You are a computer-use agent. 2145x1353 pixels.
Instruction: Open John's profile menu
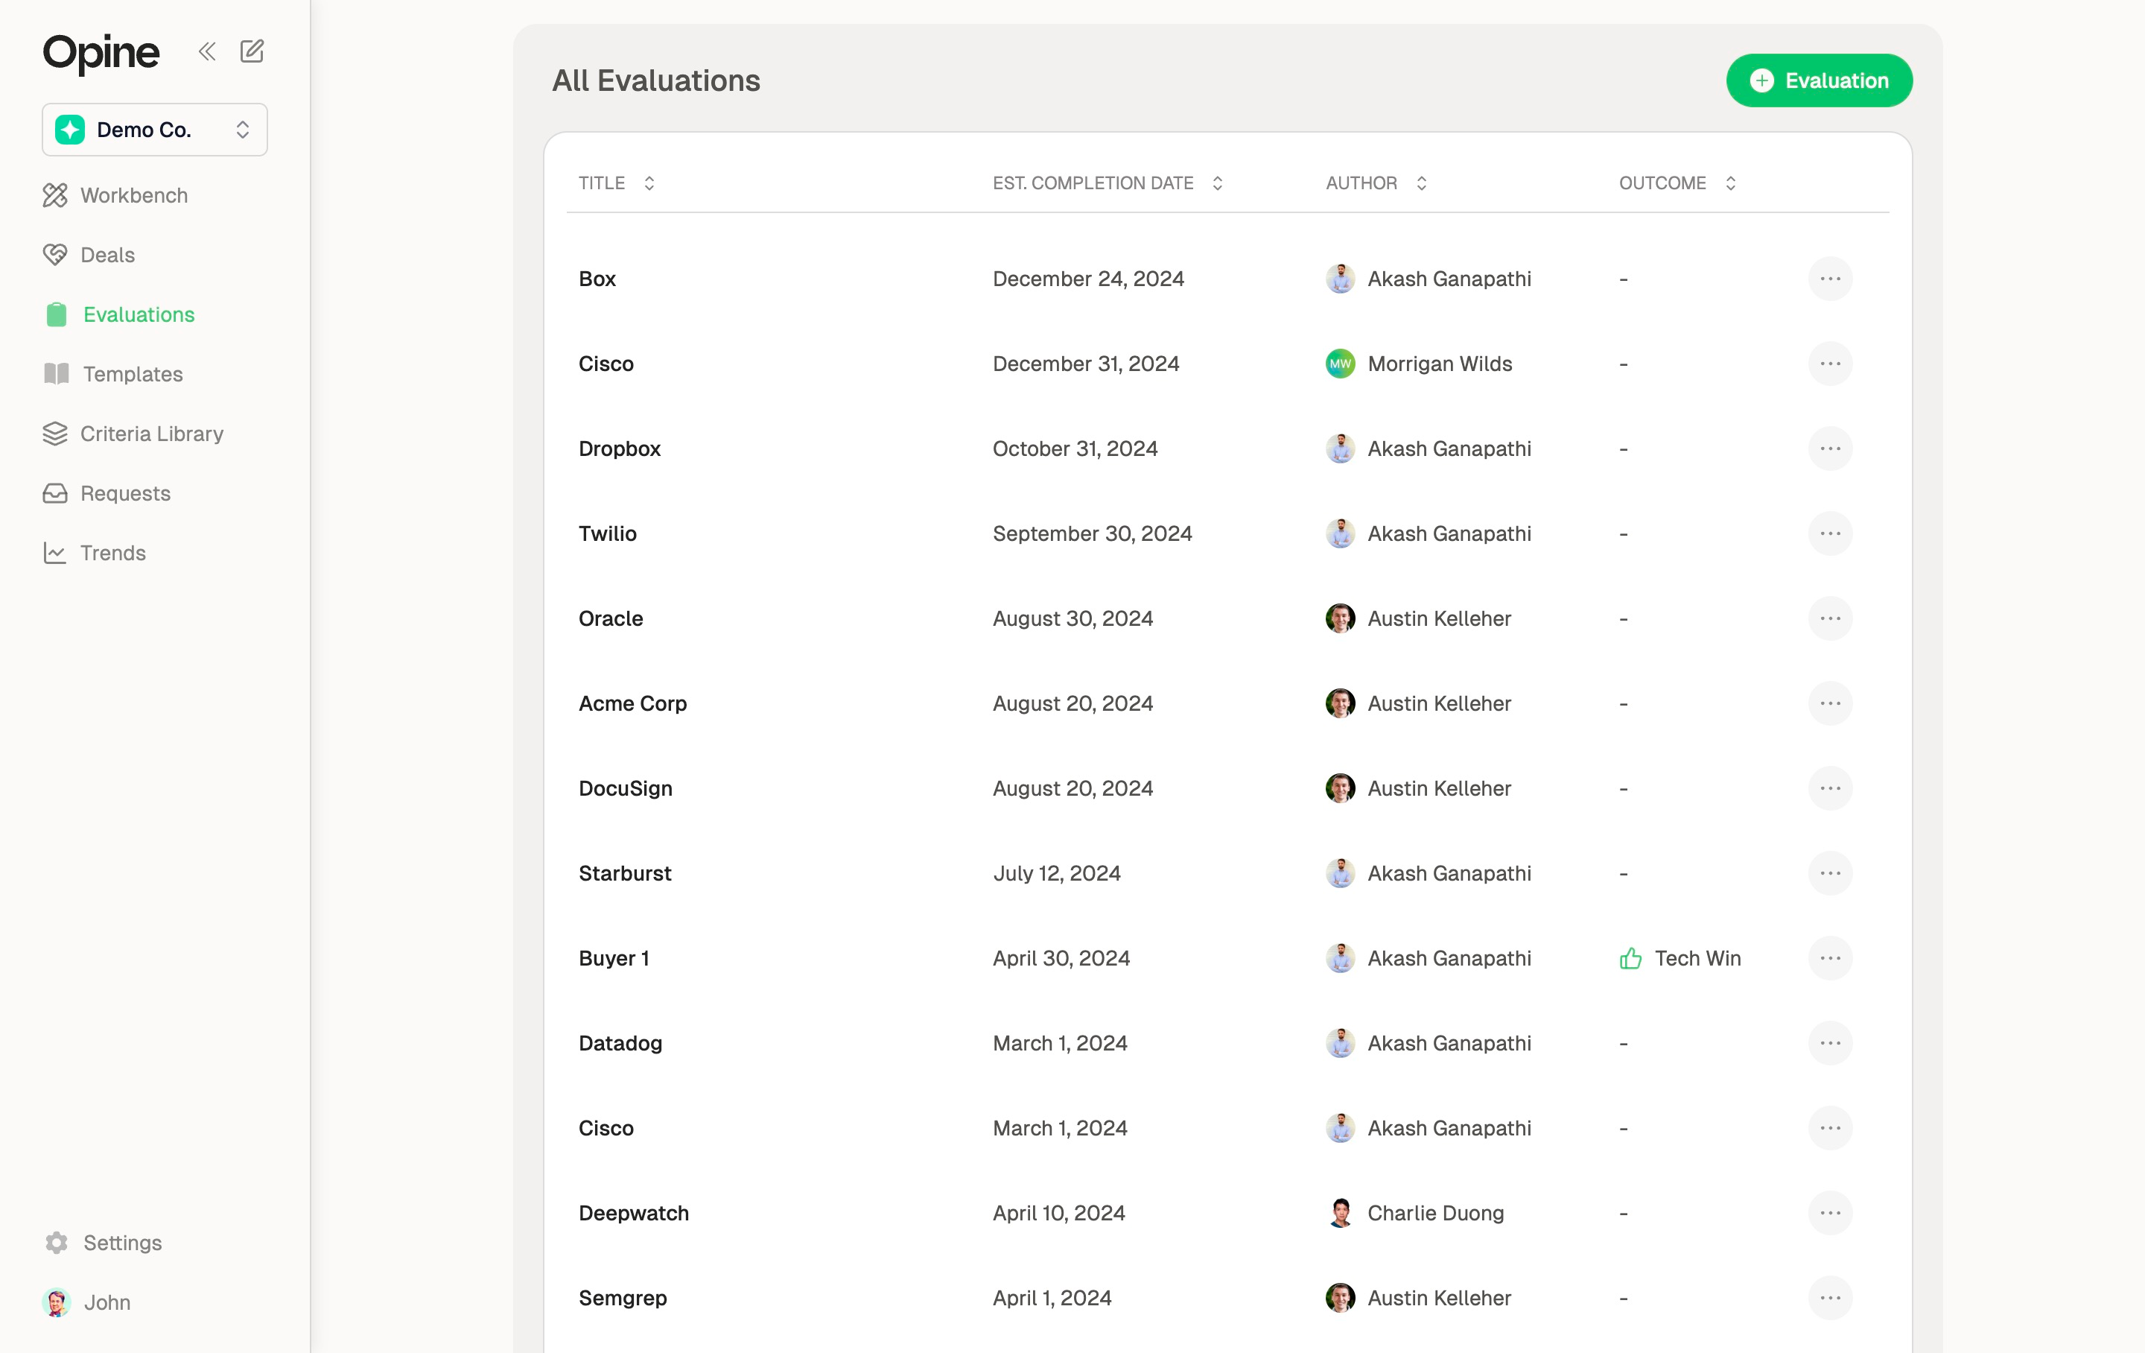click(x=106, y=1302)
